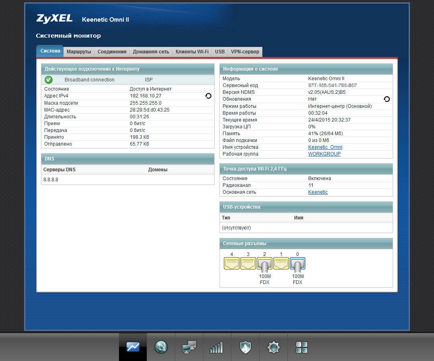The height and width of the screenshot is (361, 434).
Task: Open the Keenetic main network link
Action: (x=318, y=192)
